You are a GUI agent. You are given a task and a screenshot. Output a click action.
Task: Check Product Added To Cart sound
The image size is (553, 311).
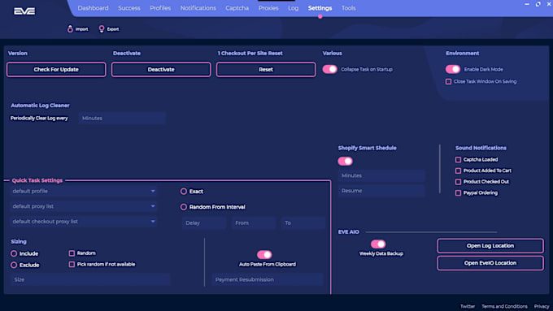[x=458, y=171]
